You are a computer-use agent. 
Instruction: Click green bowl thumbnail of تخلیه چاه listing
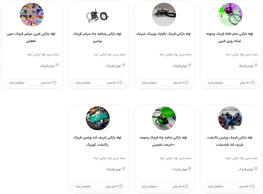click(x=164, y=118)
